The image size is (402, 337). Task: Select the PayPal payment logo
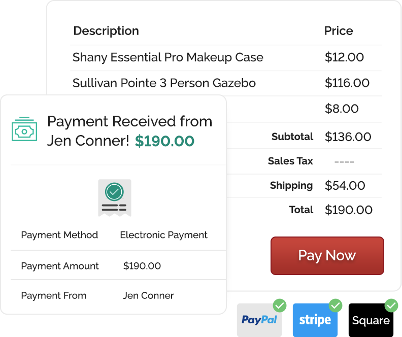click(259, 320)
